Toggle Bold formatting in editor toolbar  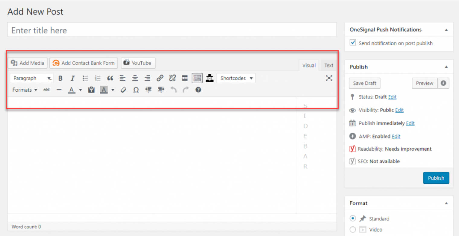60,78
